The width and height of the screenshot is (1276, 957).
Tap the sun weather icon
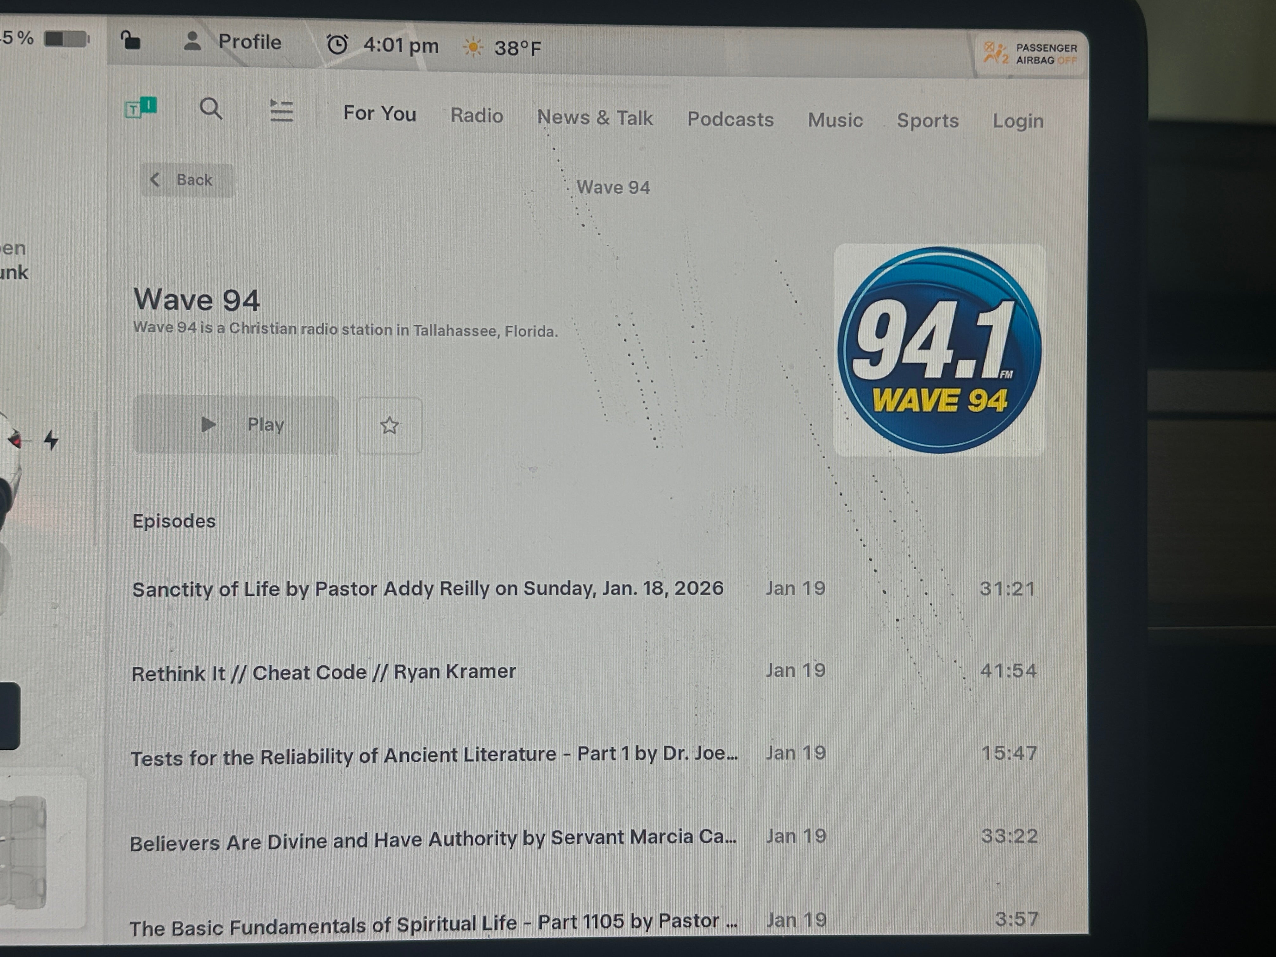(472, 47)
